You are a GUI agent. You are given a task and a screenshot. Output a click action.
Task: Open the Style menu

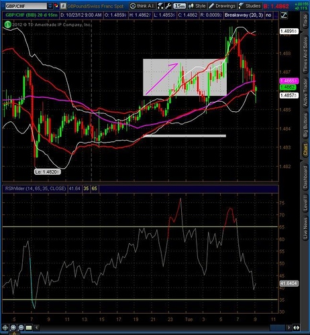click(x=197, y=6)
